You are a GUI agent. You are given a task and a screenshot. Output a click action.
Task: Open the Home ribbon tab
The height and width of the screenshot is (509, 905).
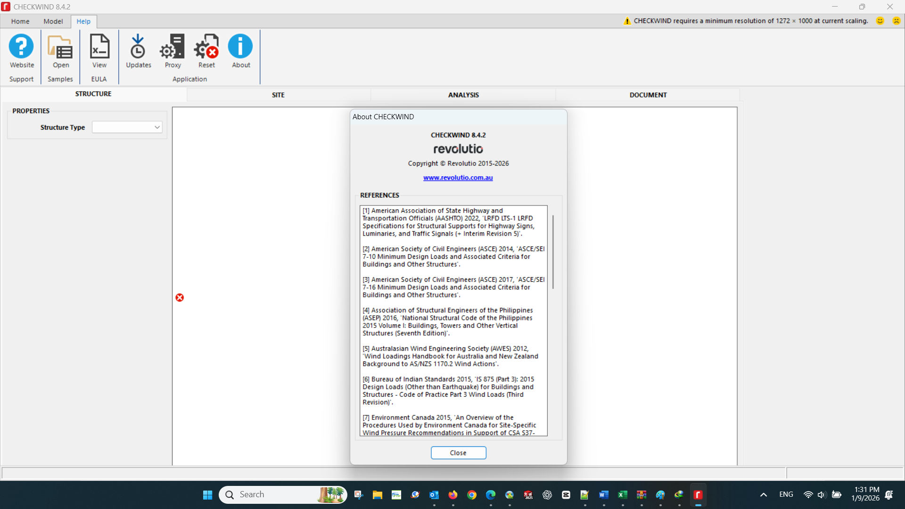tap(20, 21)
